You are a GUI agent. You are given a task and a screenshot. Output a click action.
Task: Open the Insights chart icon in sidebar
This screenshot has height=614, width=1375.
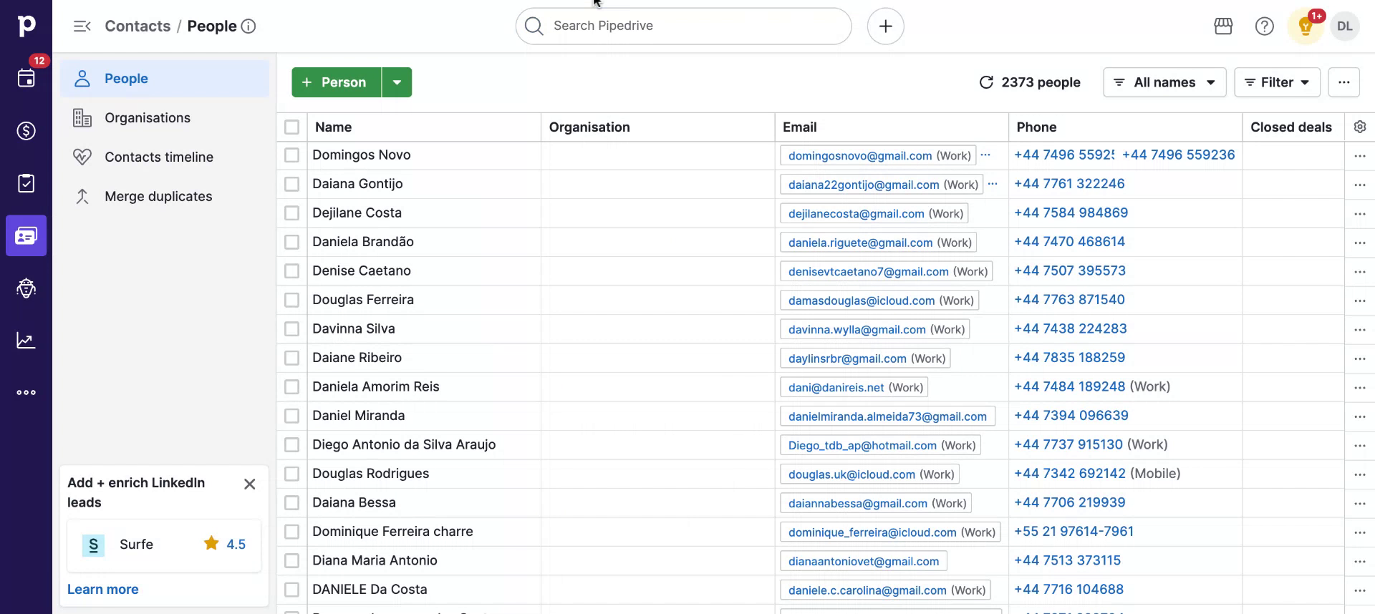click(26, 341)
